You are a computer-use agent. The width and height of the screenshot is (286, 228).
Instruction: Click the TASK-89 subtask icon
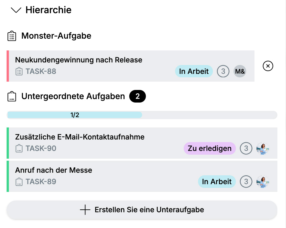19,182
